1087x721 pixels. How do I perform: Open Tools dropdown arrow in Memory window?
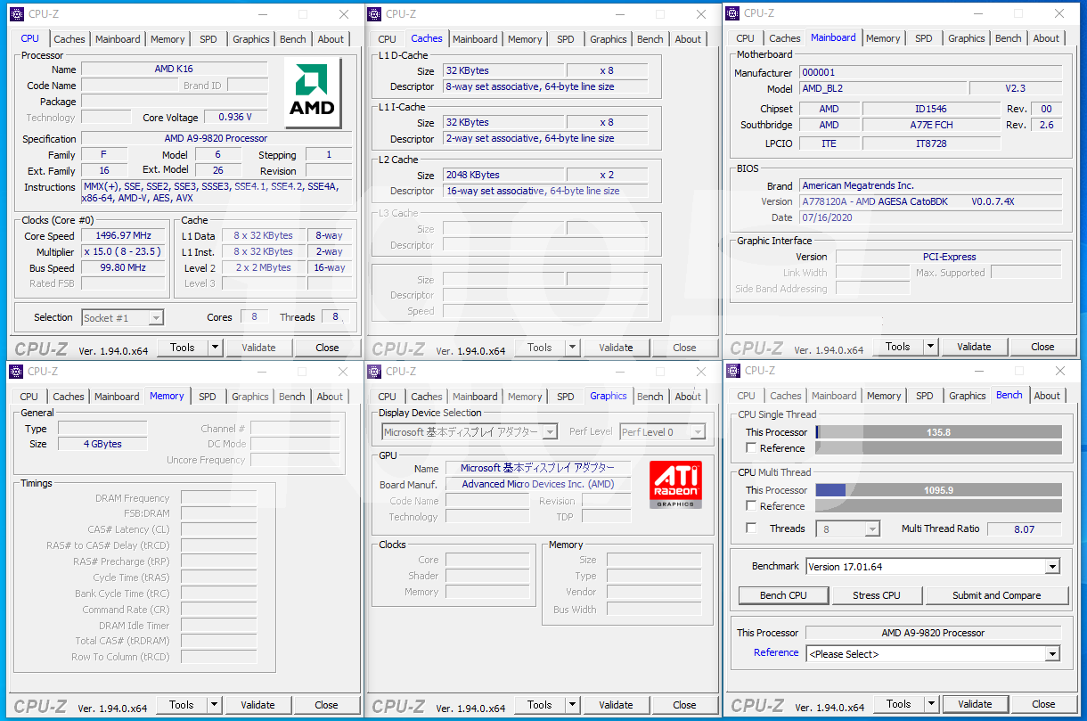215,705
